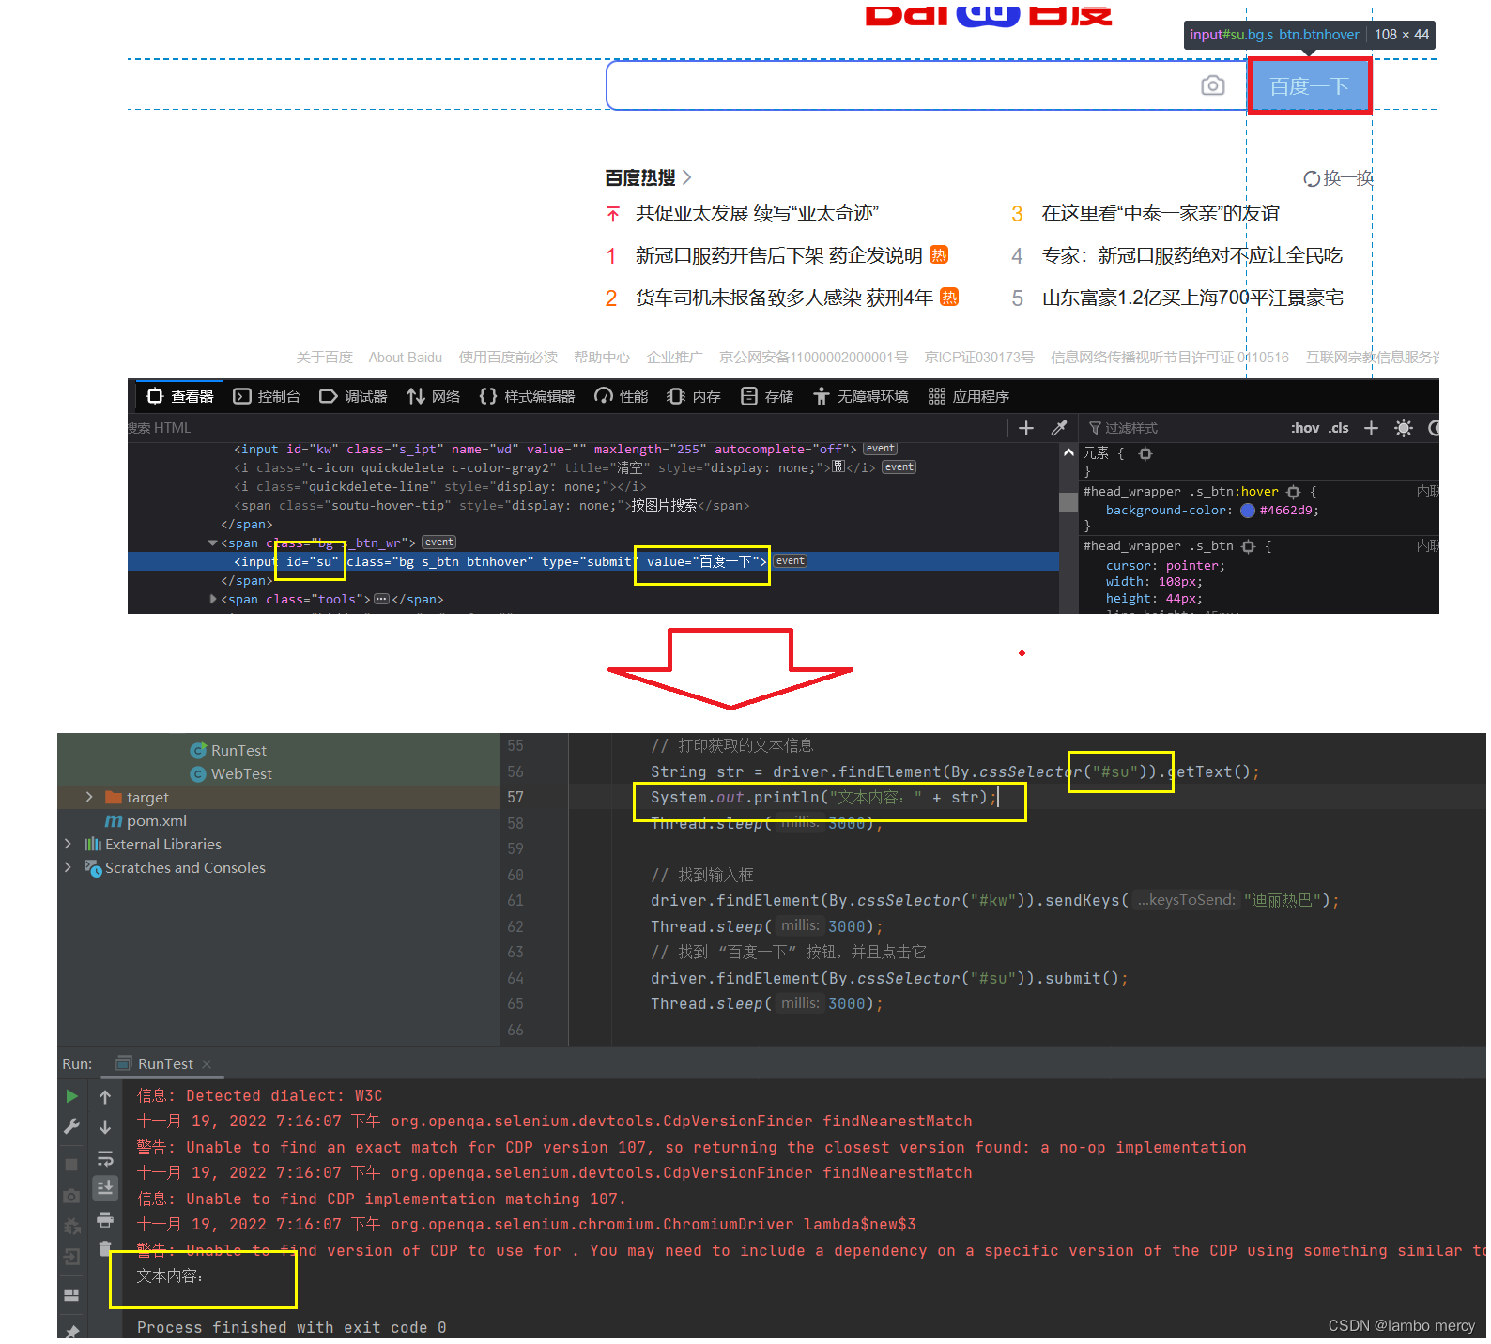Click the event badge on the input#su row
The width and height of the screenshot is (1491, 1344).
coord(791,561)
